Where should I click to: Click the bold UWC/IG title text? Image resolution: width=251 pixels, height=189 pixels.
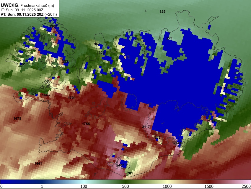coord(9,5)
